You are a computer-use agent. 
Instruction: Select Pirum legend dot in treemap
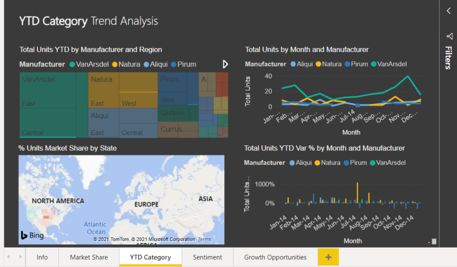tap(174, 64)
